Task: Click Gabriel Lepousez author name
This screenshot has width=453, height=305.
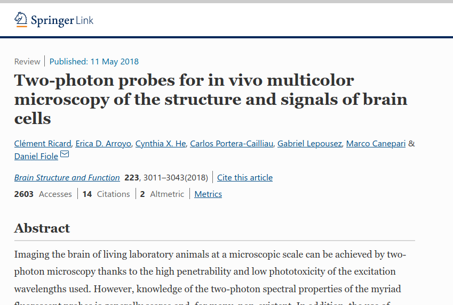Action: coord(309,144)
